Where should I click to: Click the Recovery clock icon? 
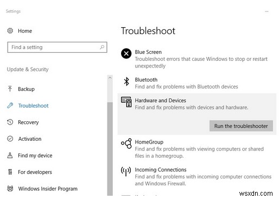10,122
